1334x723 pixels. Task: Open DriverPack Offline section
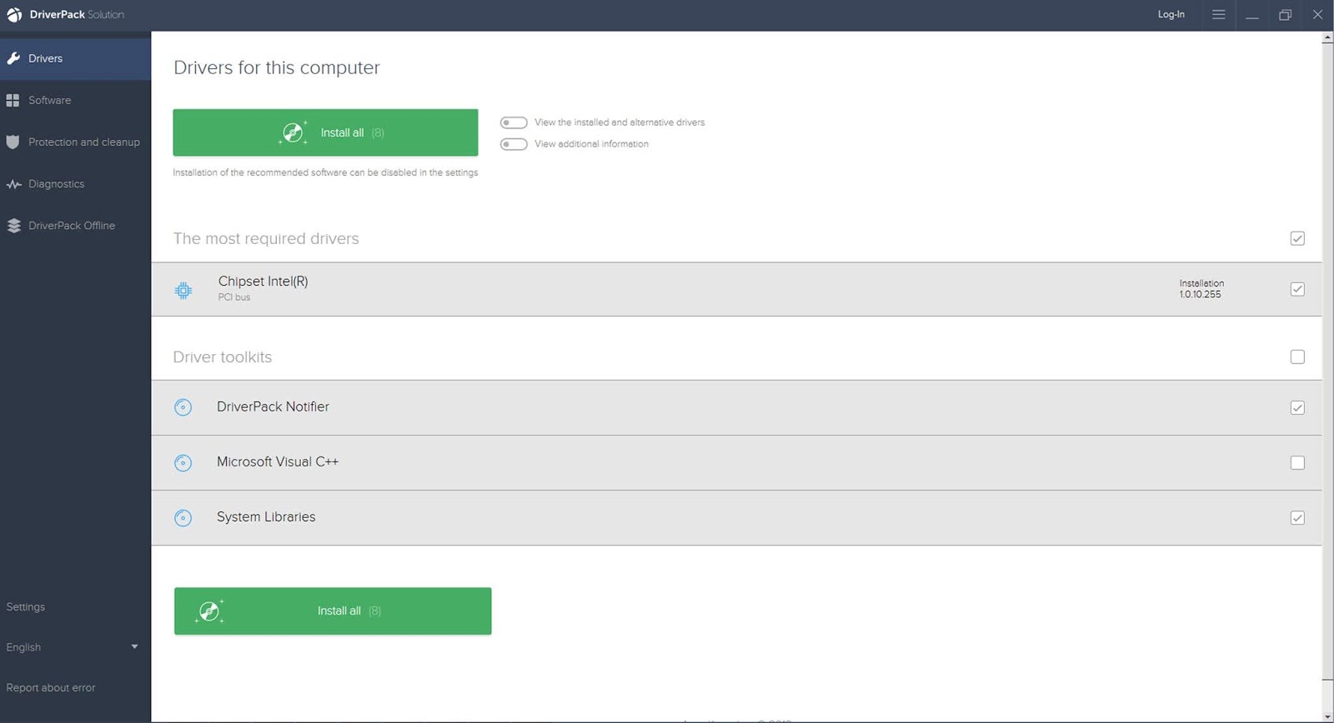pos(75,226)
